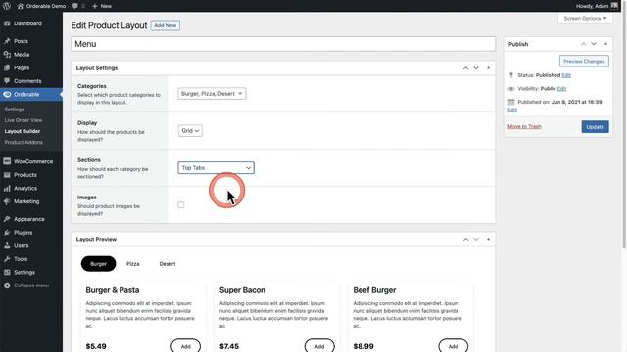Click the Orderable icon in sidebar
The height and width of the screenshot is (352, 627).
[x=7, y=95]
